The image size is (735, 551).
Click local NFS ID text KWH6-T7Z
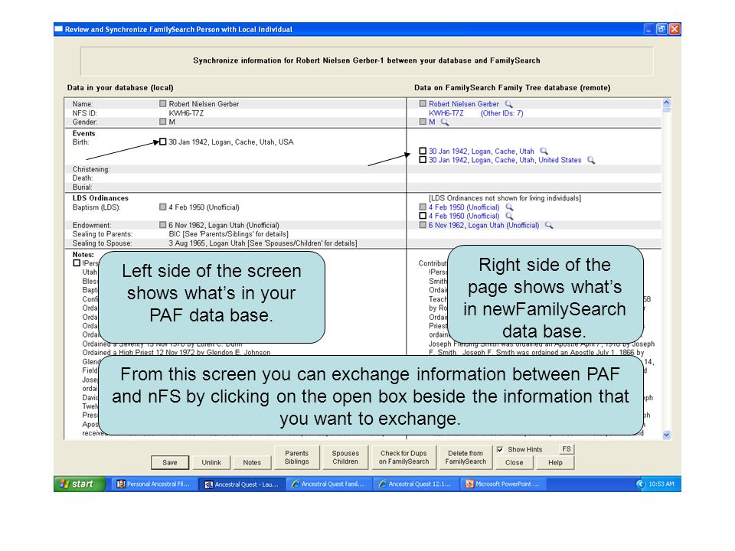pyautogui.click(x=186, y=113)
